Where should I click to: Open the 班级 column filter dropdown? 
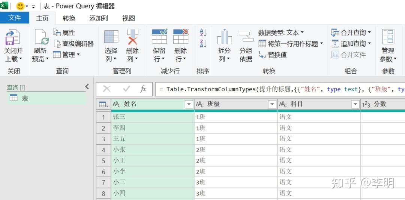(272, 104)
